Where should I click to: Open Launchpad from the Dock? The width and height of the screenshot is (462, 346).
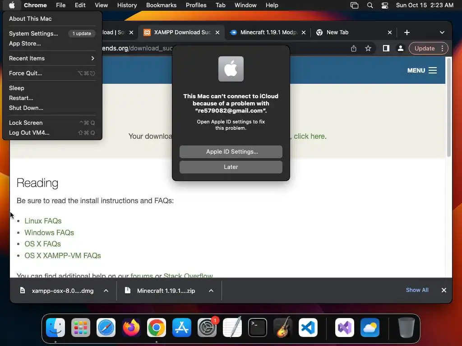(x=81, y=328)
